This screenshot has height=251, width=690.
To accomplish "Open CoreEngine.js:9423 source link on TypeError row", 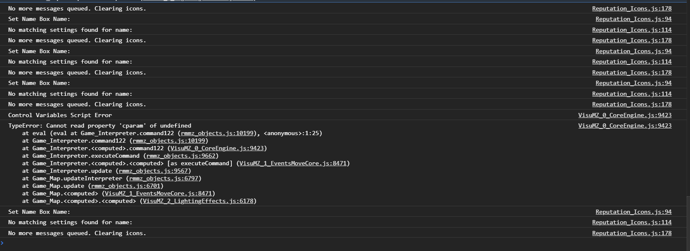I will coord(625,125).
